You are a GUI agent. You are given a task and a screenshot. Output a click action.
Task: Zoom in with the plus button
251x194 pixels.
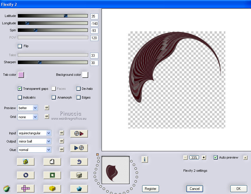point(204,158)
